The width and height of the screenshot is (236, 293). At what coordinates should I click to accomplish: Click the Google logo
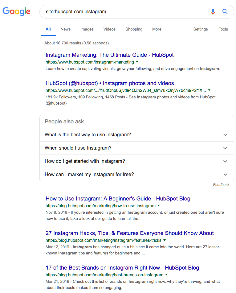[16, 11]
